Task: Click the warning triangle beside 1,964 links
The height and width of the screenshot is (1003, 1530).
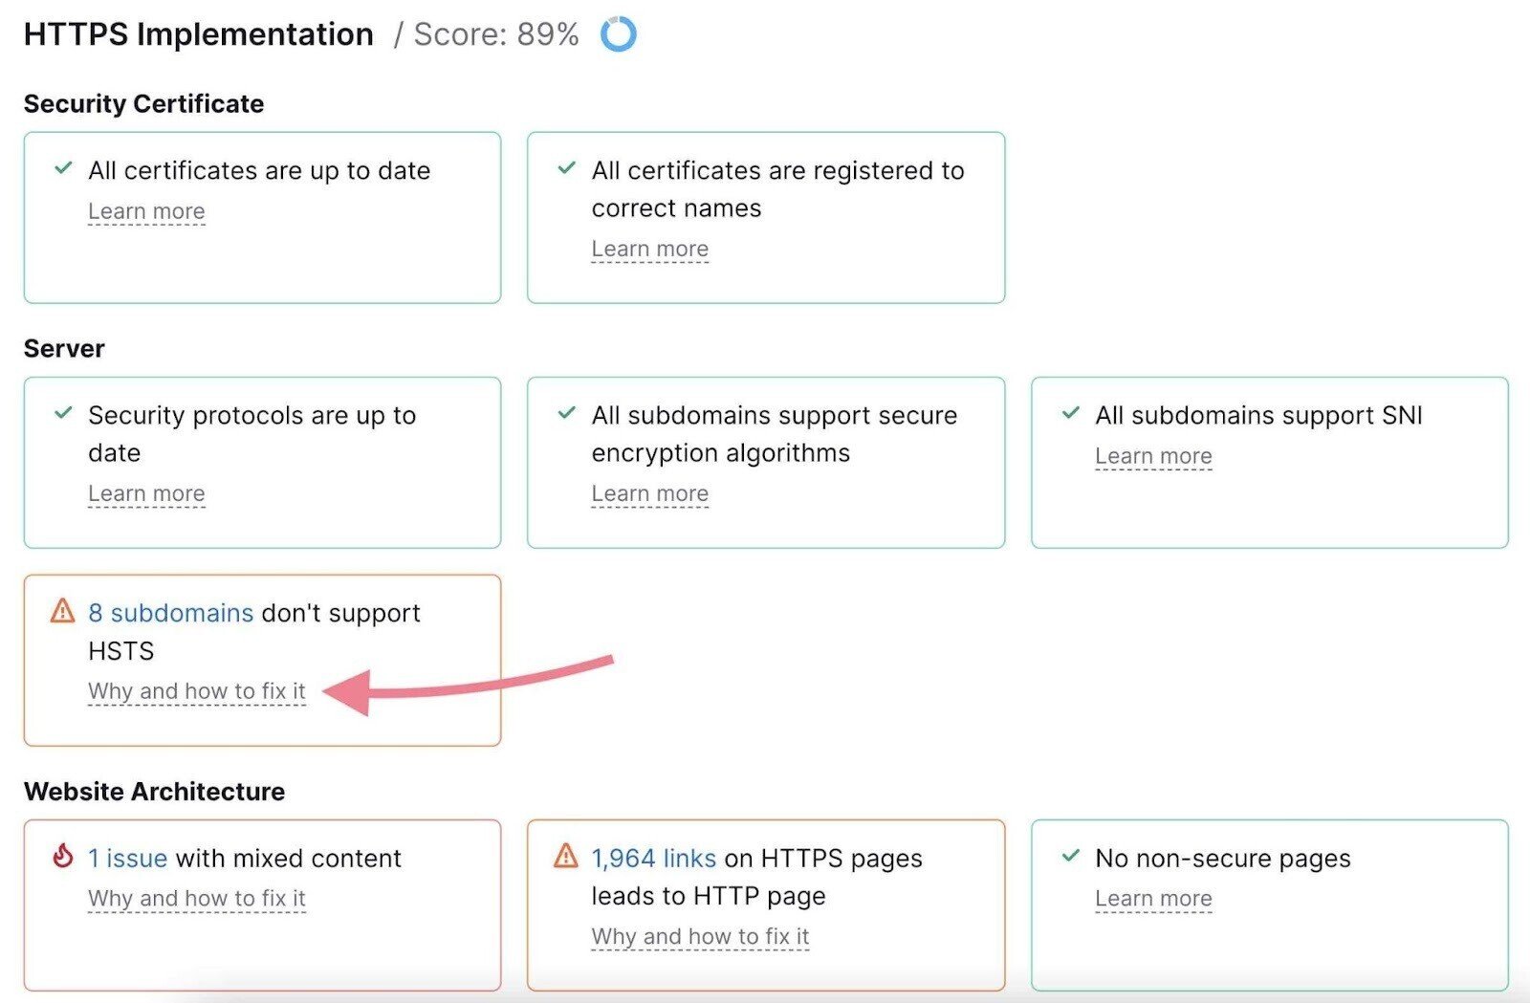Action: pyautogui.click(x=565, y=857)
